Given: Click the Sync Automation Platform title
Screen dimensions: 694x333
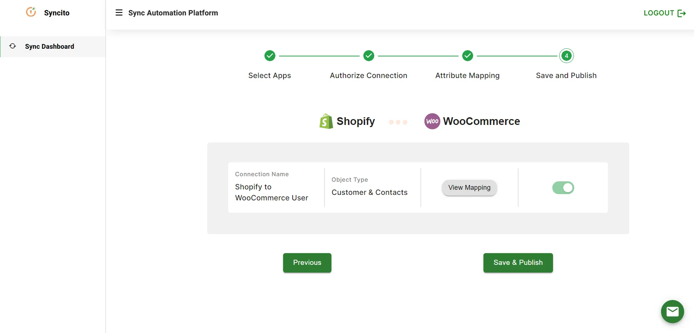Looking at the screenshot, I should coord(173,13).
